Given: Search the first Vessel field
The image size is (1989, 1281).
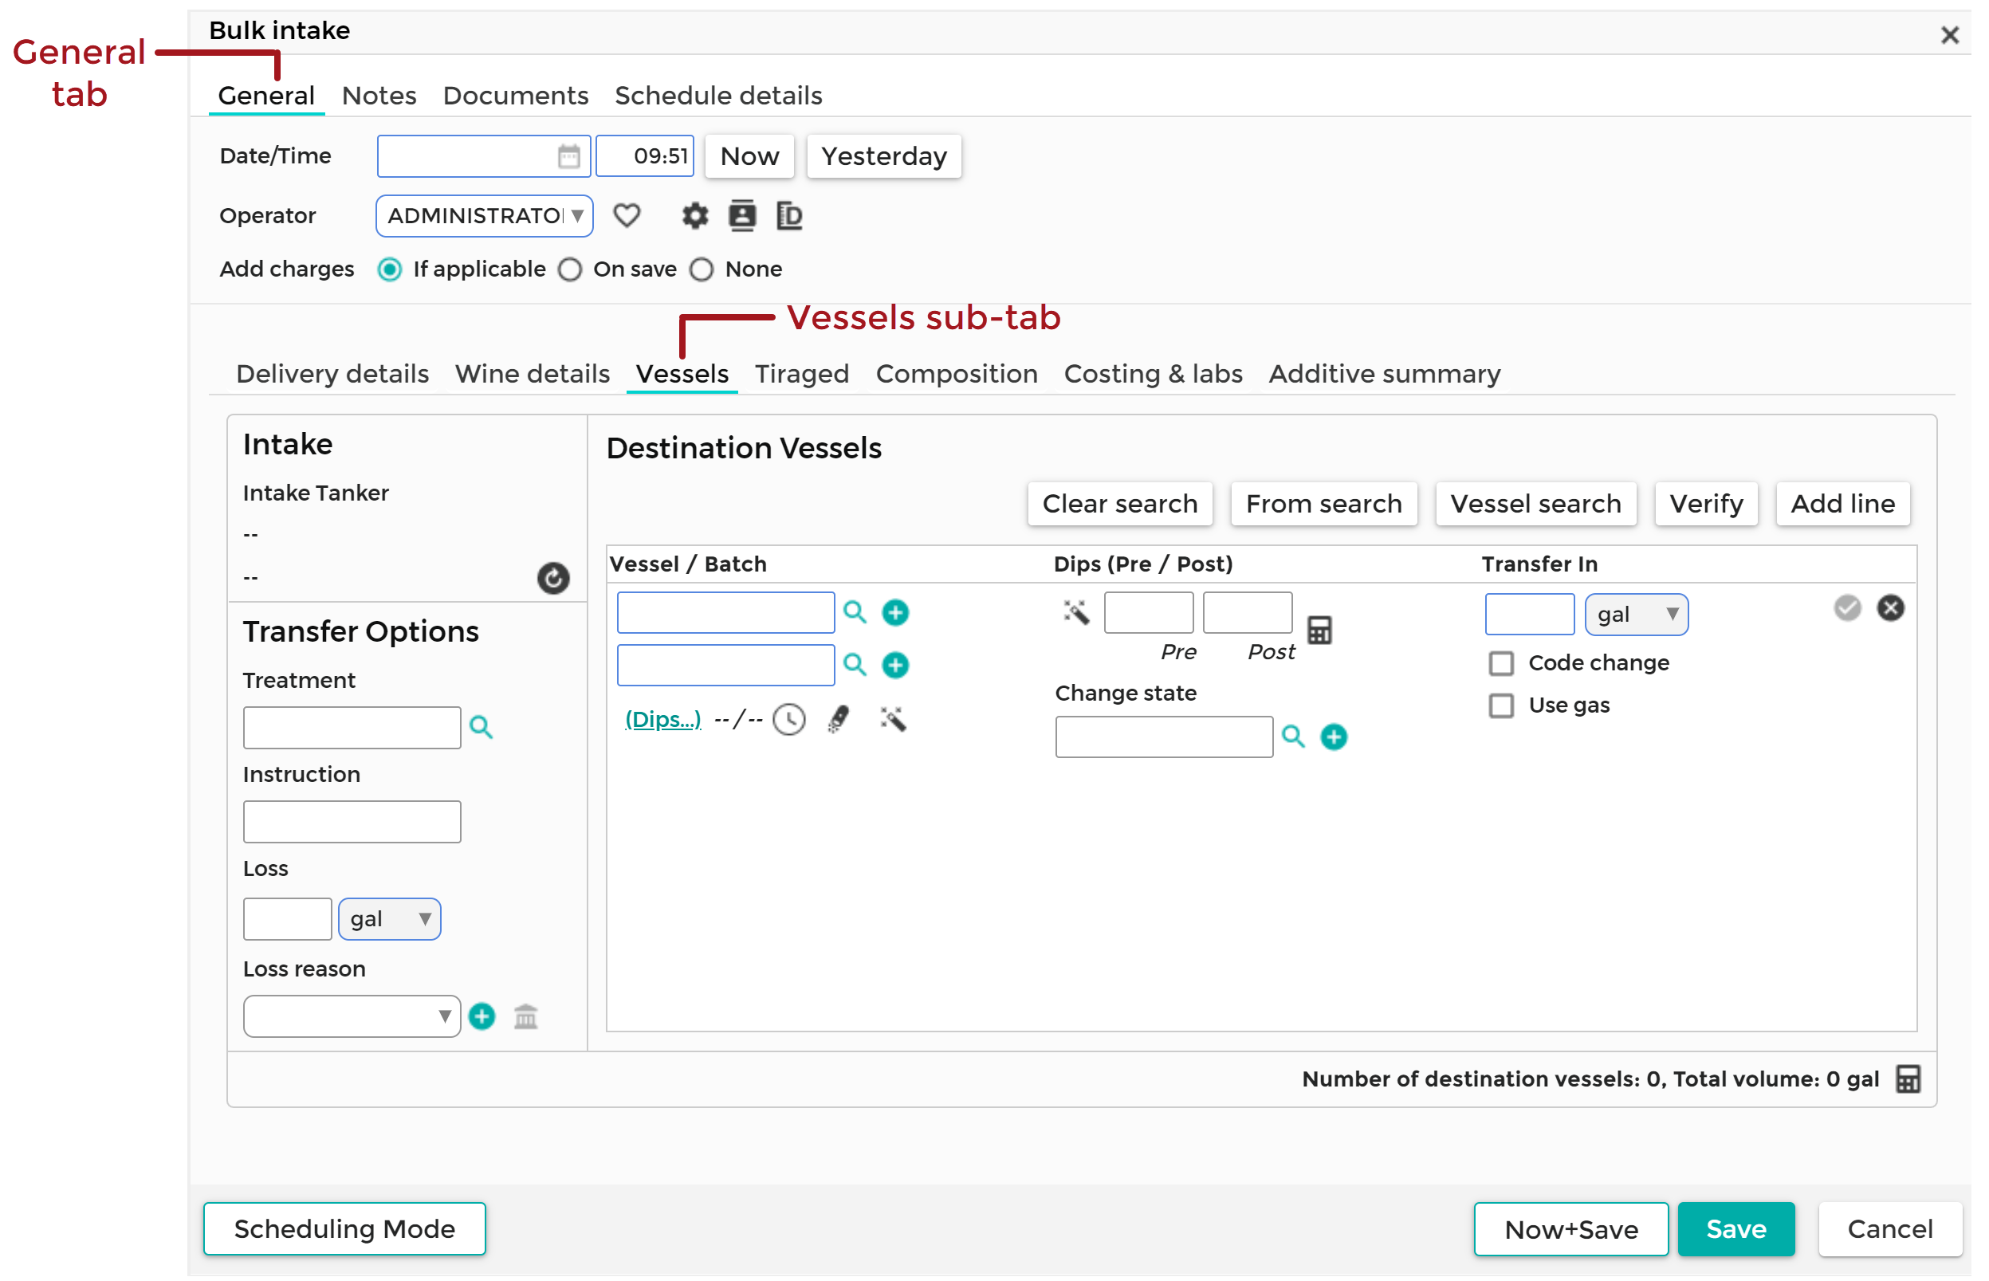Looking at the screenshot, I should point(855,612).
